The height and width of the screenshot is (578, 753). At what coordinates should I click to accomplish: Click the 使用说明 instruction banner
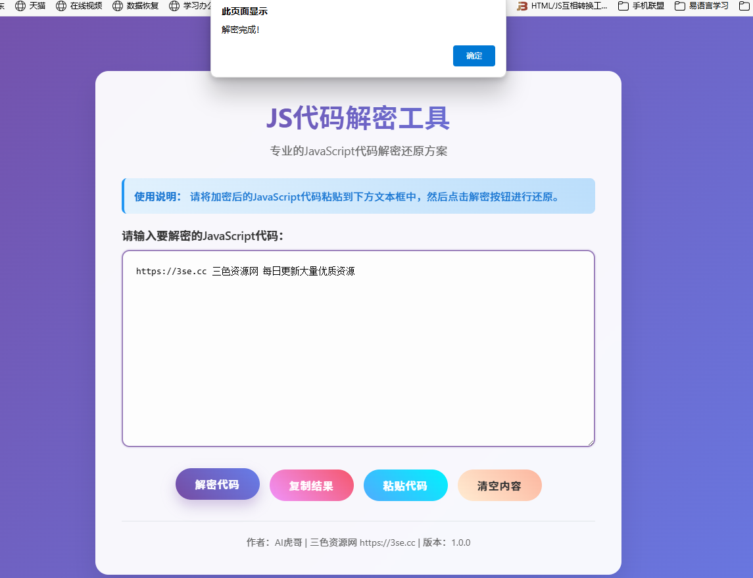358,195
